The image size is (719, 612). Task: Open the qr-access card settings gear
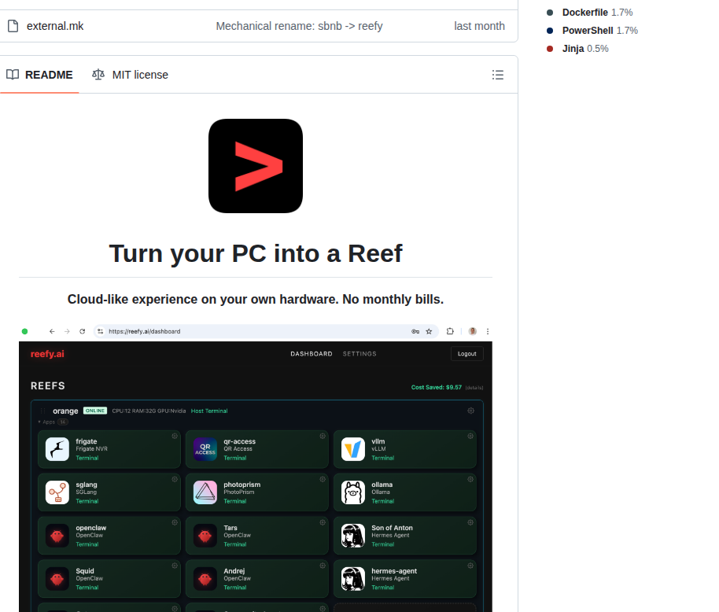point(323,436)
